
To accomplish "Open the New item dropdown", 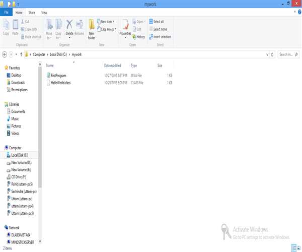I will tap(107, 22).
